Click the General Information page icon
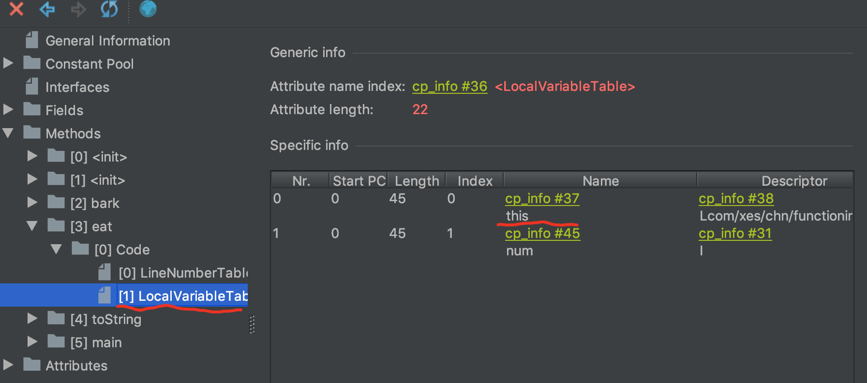The image size is (867, 383). [32, 40]
